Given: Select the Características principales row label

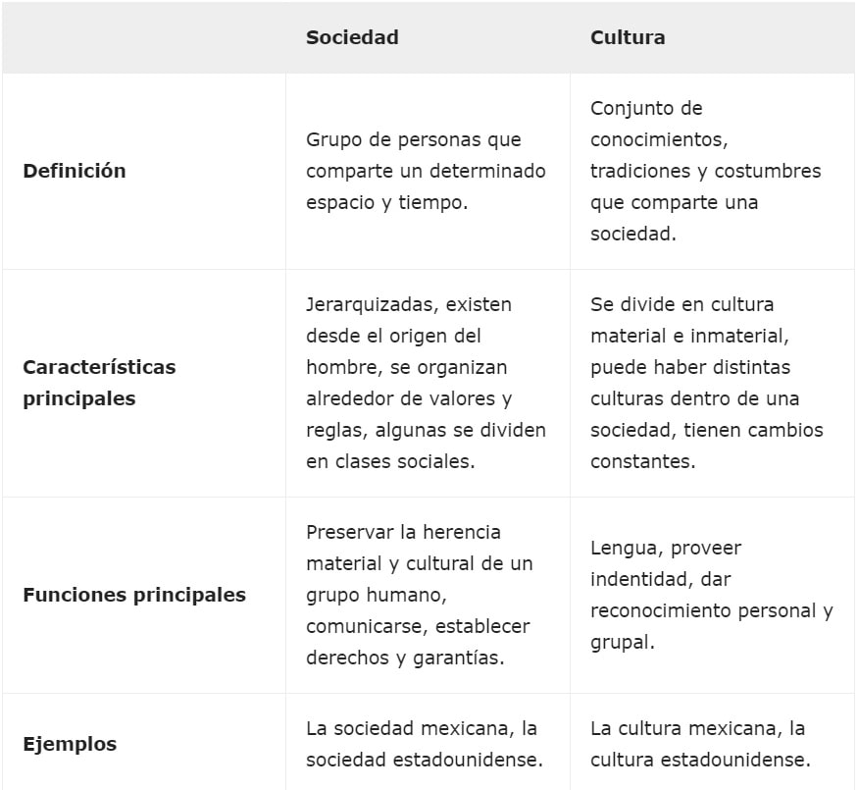Looking at the screenshot, I should 99,383.
